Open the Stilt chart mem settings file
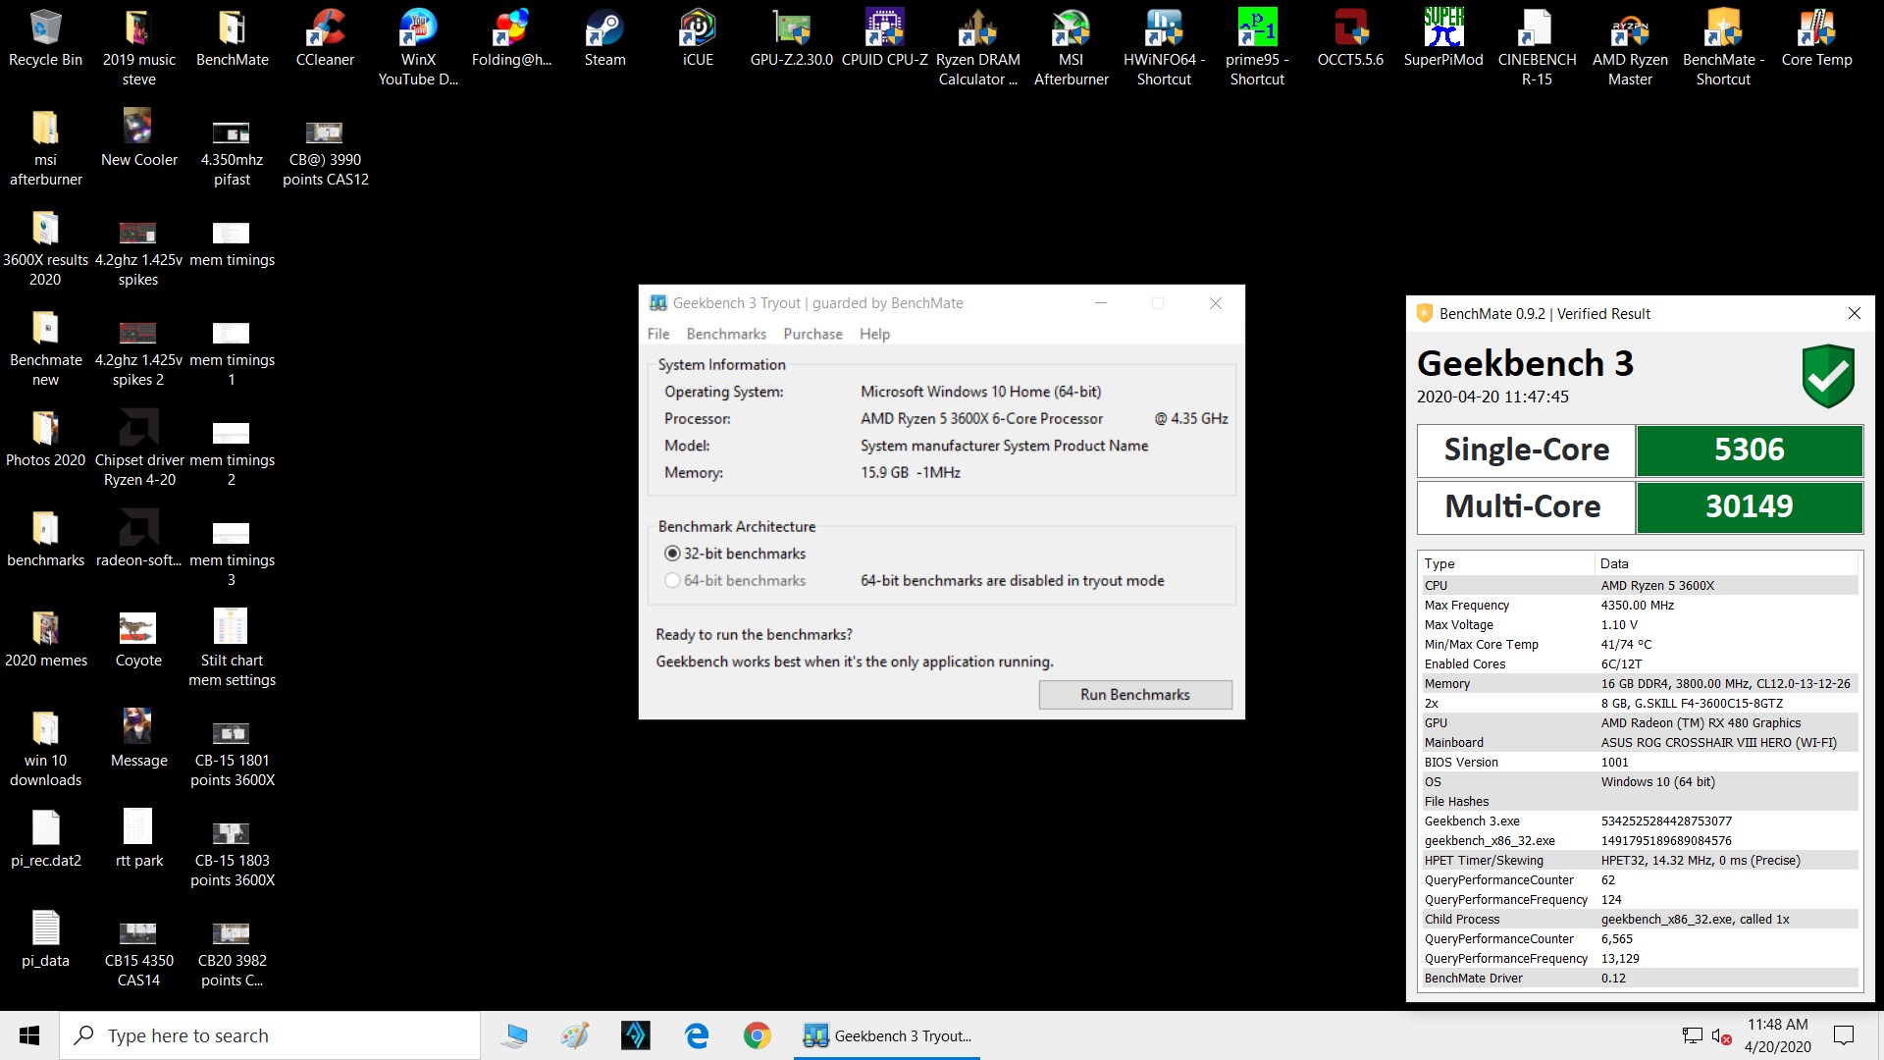Image resolution: width=1884 pixels, height=1060 pixels. coord(232,648)
